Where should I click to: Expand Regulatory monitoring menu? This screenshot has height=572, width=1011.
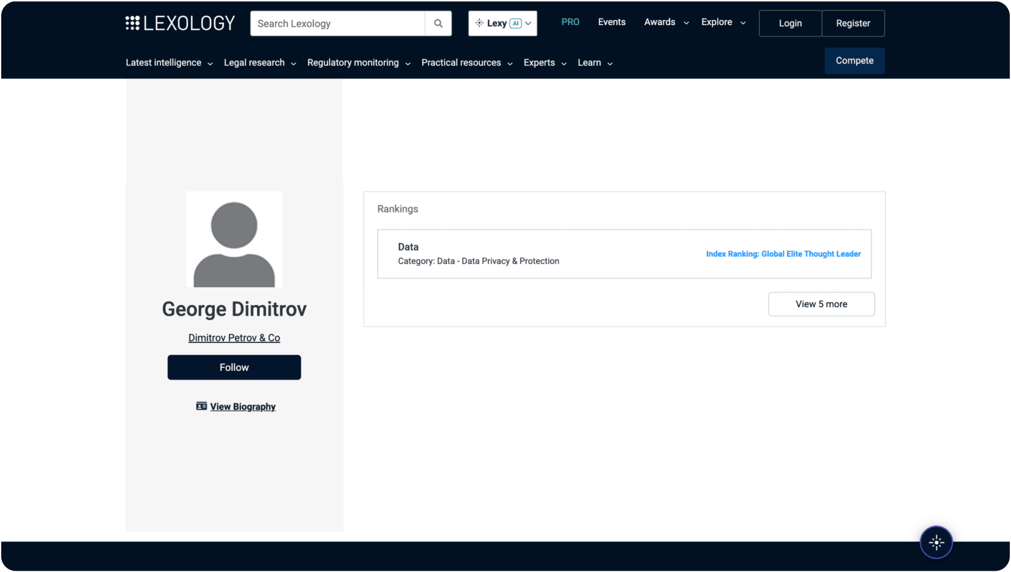point(359,63)
